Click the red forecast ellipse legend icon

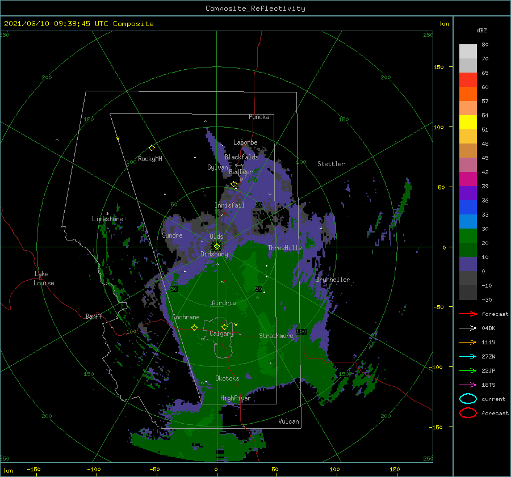(468, 413)
